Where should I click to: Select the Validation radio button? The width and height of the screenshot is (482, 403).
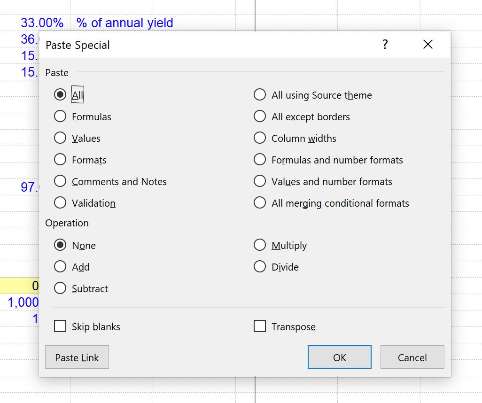(x=60, y=203)
